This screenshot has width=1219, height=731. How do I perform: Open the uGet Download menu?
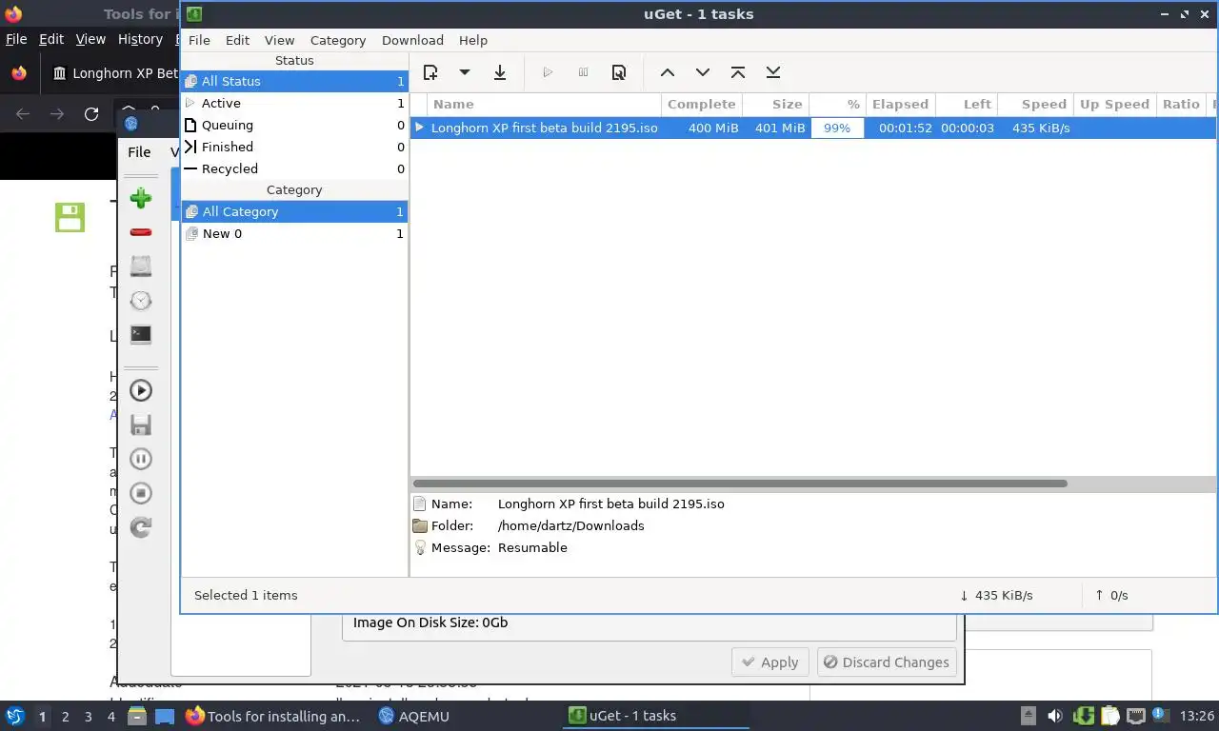(x=412, y=40)
